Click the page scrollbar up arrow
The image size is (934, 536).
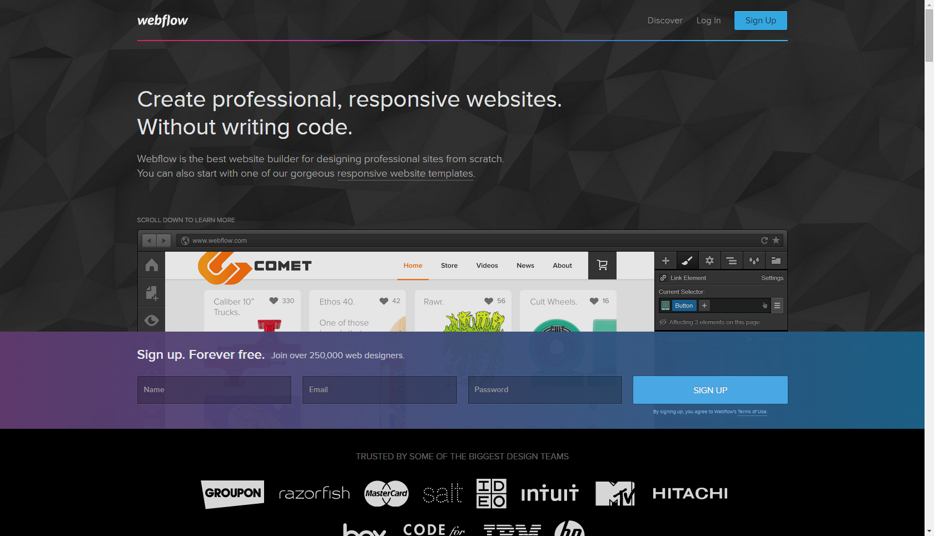[929, 4]
